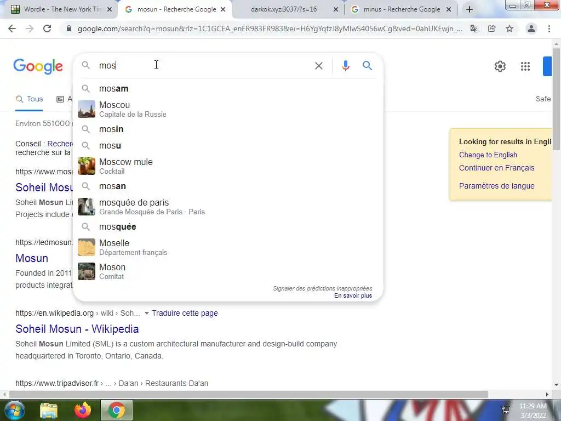Select suggestion mosu
The height and width of the screenshot is (421, 561).
pos(228,145)
